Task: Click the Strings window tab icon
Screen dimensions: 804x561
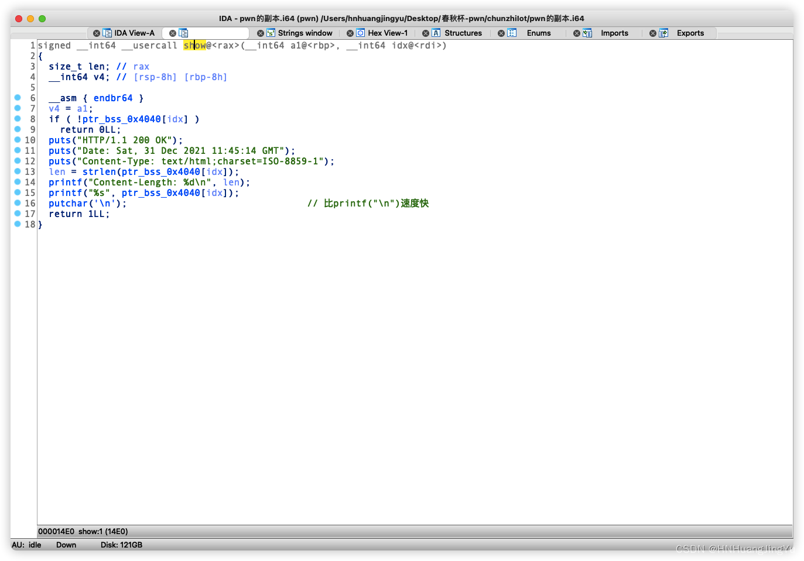Action: click(x=271, y=33)
